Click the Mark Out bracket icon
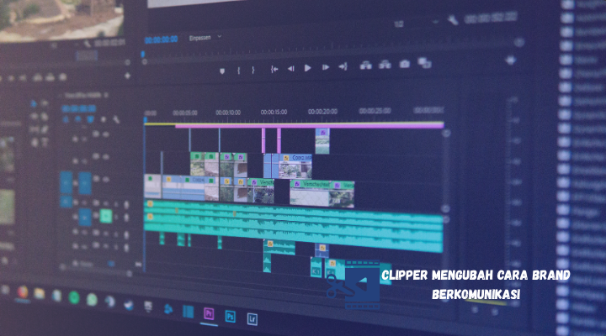The height and width of the screenshot is (336, 606). pyautogui.click(x=253, y=70)
